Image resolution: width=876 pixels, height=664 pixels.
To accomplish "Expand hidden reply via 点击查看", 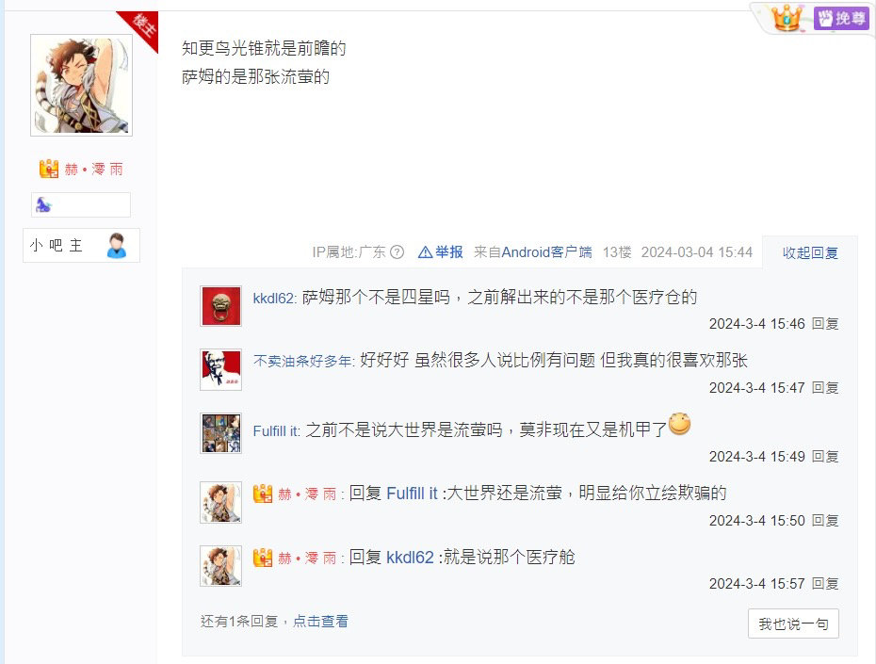I will [x=320, y=621].
